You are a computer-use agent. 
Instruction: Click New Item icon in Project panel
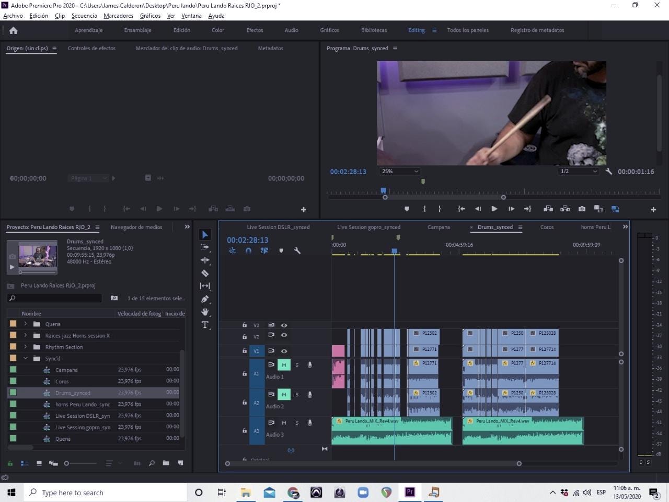point(180,463)
